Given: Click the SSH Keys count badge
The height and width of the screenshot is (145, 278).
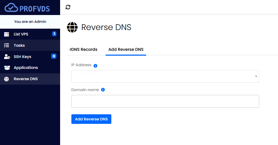Looking at the screenshot, I should pos(54,56).
